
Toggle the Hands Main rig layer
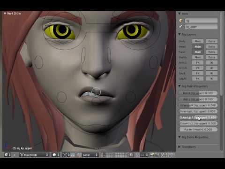(x=198, y=57)
